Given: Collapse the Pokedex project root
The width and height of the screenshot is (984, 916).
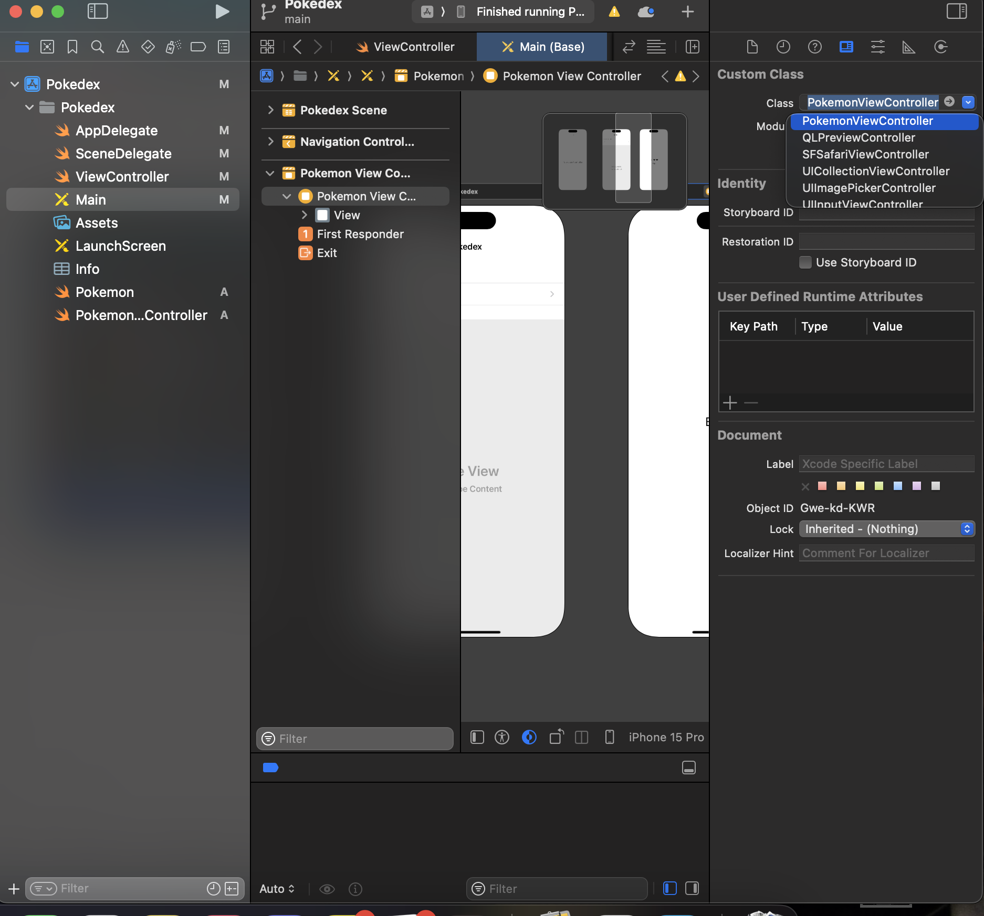Looking at the screenshot, I should pyautogui.click(x=15, y=84).
